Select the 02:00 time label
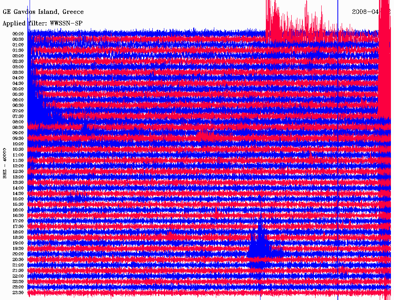 18,56
